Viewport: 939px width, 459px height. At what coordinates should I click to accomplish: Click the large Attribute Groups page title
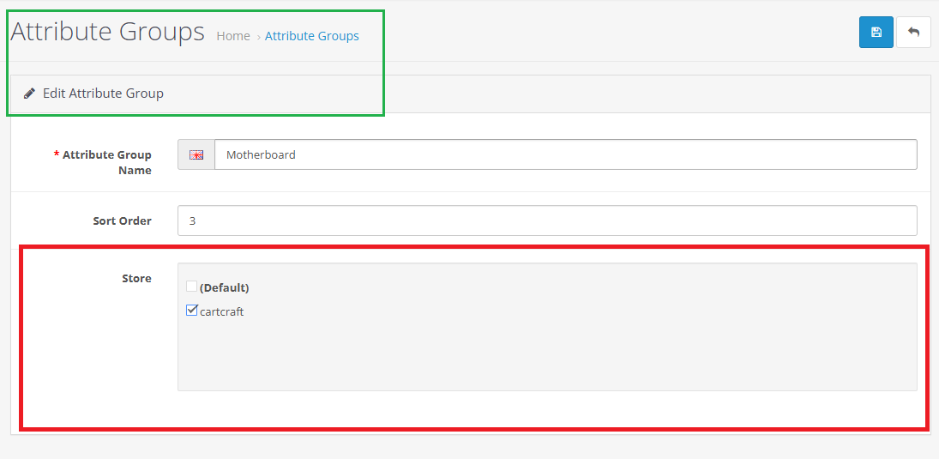[107, 32]
